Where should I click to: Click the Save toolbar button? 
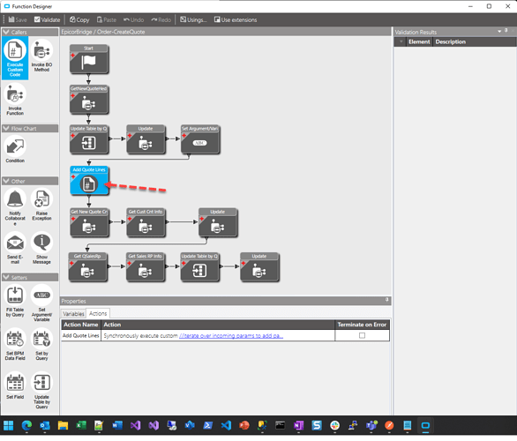click(18, 19)
